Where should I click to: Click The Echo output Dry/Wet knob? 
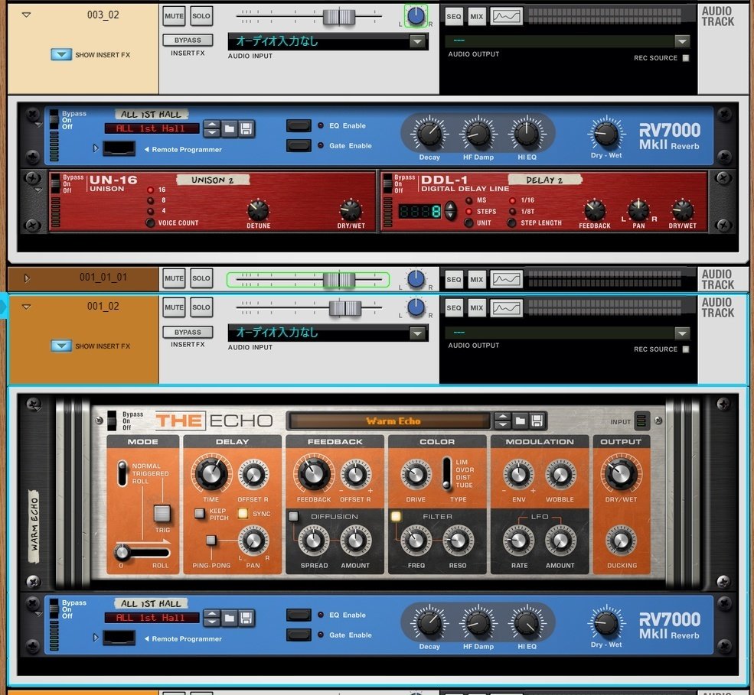pos(621,473)
